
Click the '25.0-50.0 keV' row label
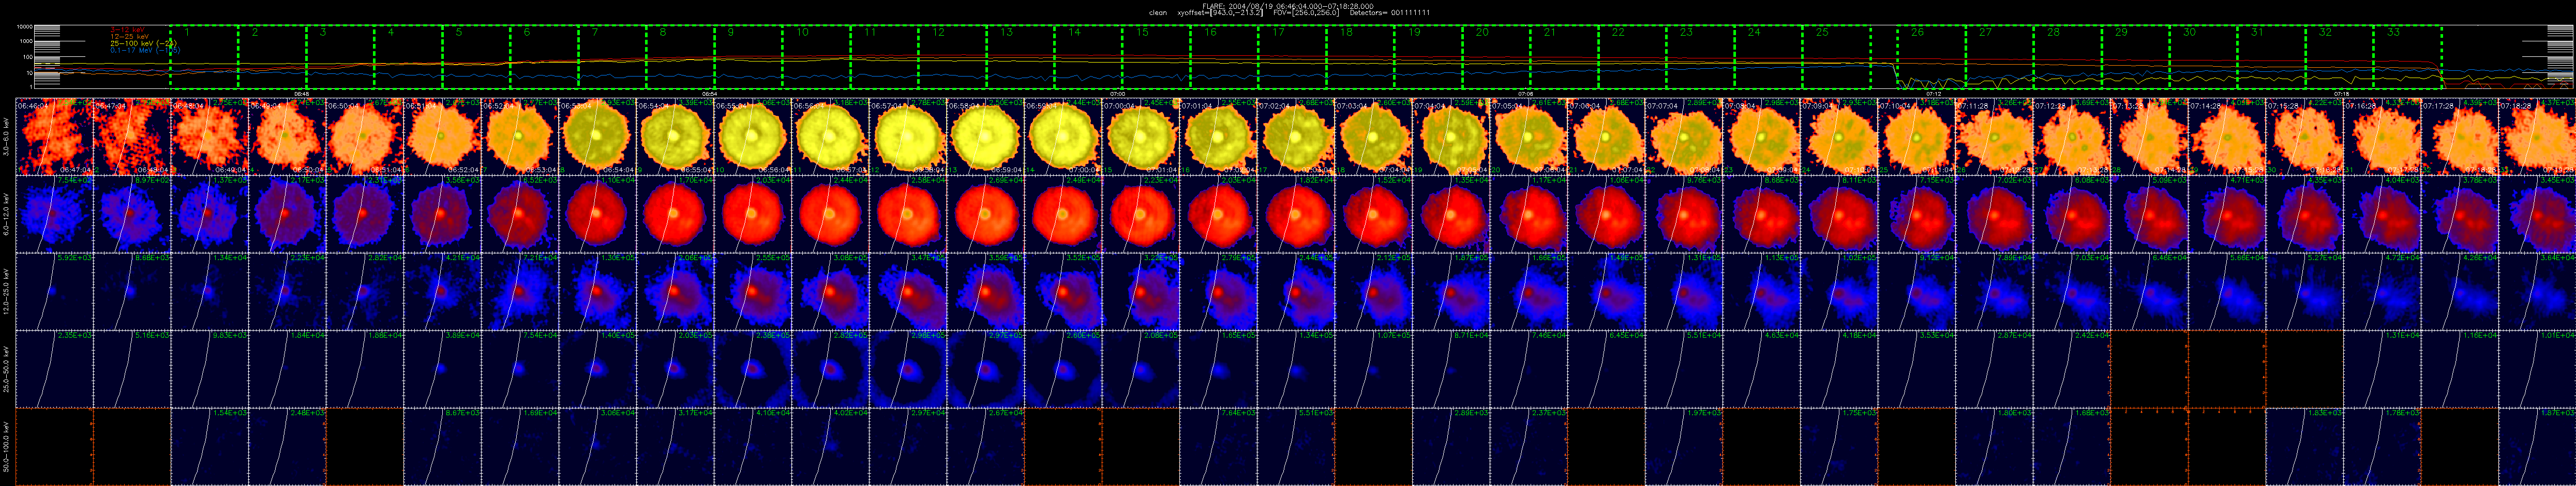tap(7, 369)
